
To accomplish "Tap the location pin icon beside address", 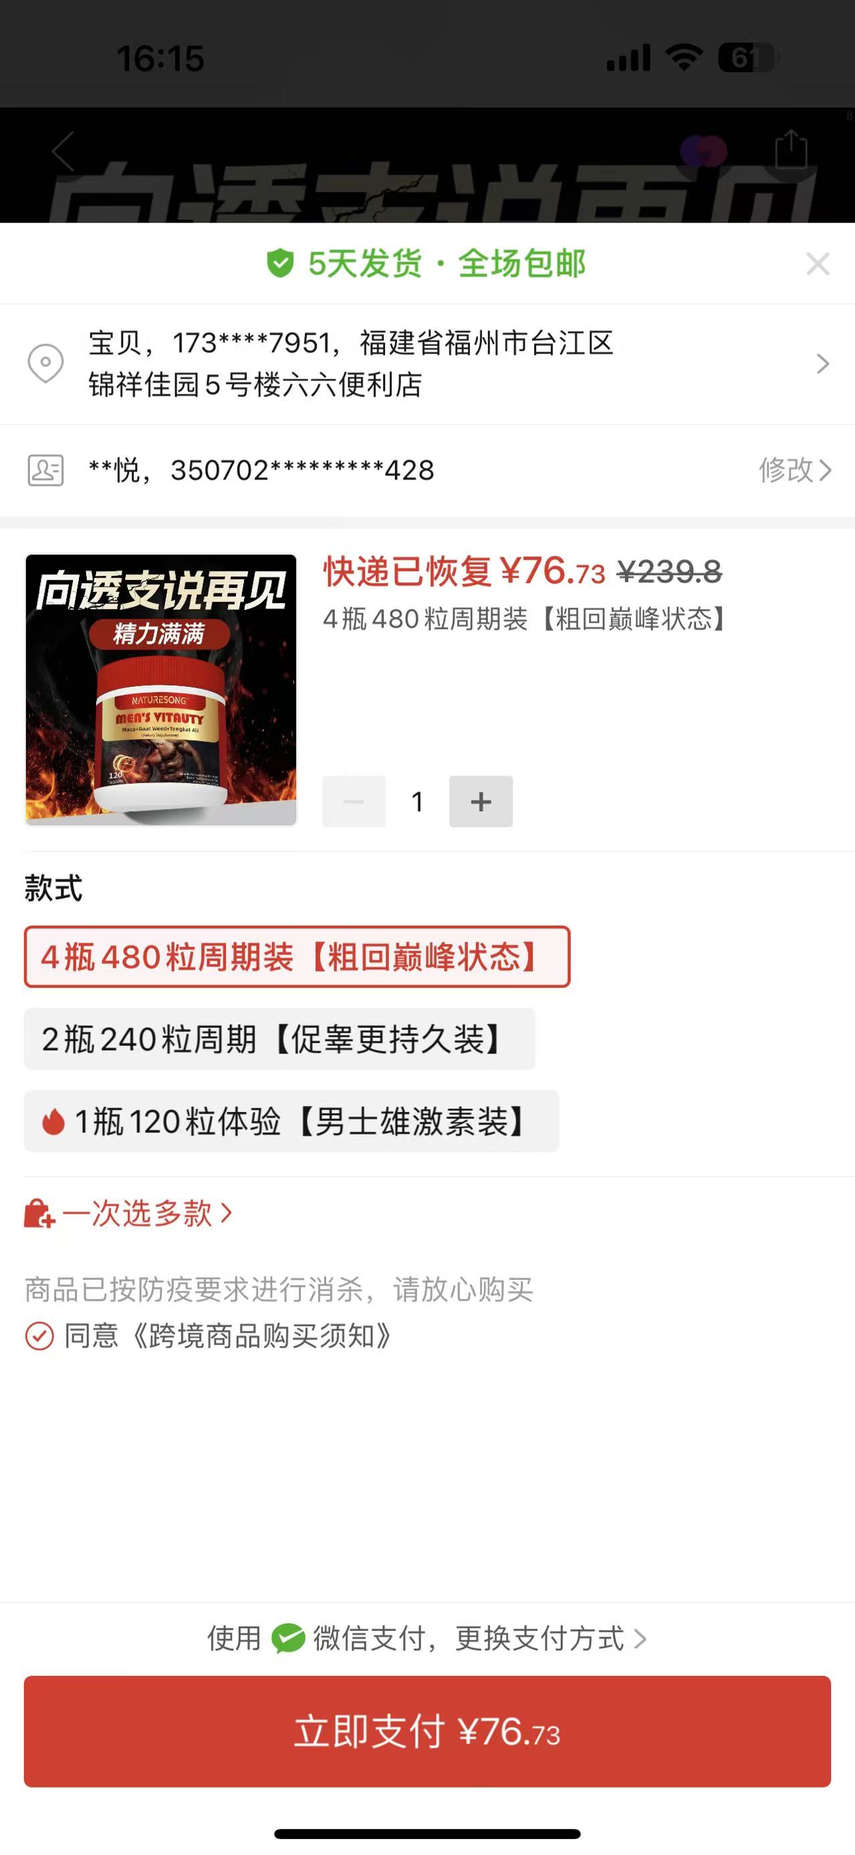I will [45, 364].
